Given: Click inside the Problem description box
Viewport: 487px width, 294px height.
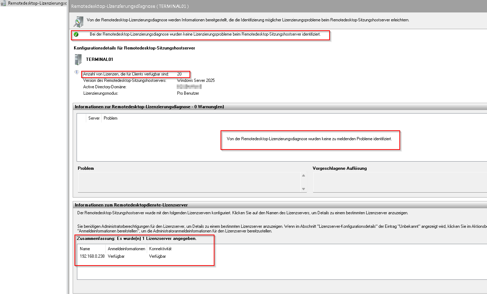Looking at the screenshot, I should (x=189, y=182).
